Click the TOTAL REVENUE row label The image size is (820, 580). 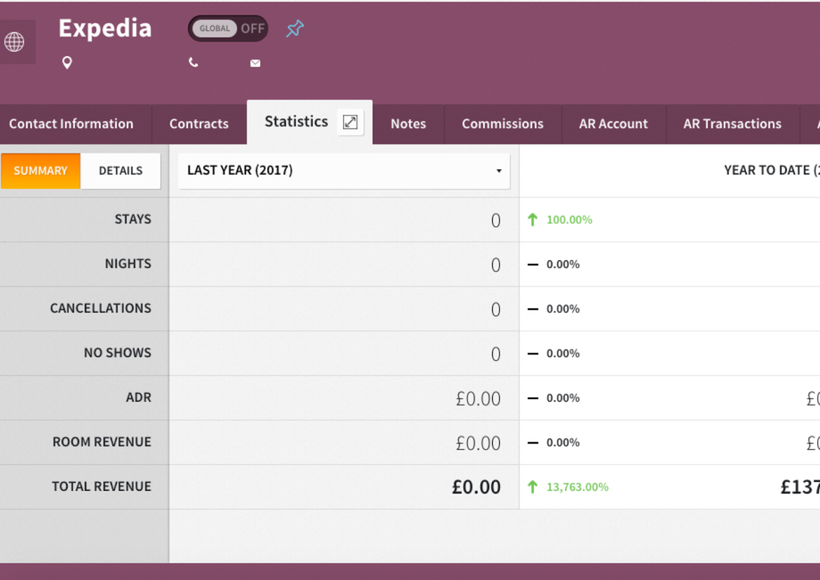(102, 486)
